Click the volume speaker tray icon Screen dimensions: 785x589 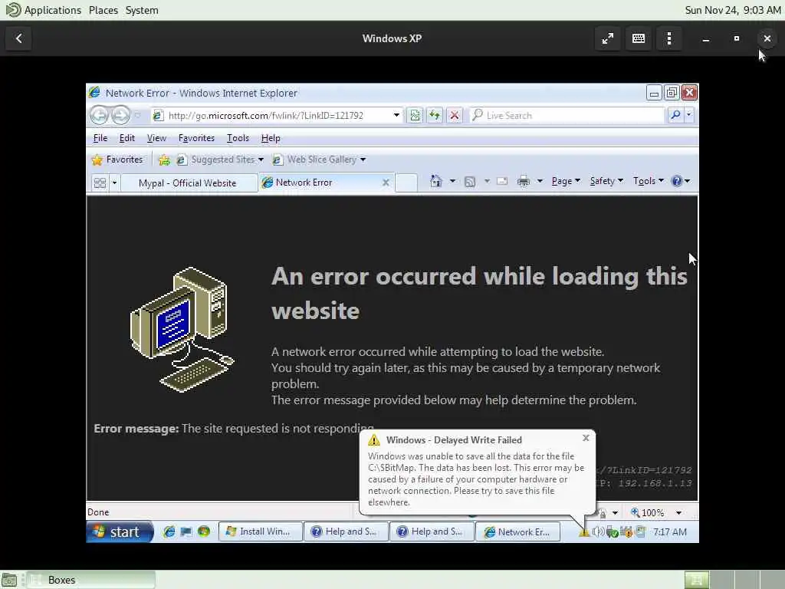[597, 532]
